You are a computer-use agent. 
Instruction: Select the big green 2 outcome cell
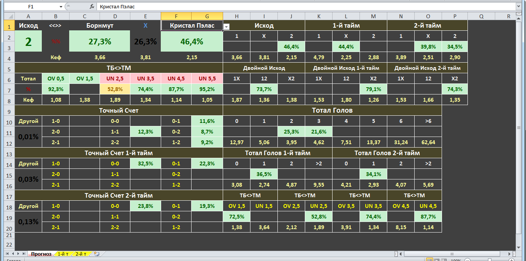click(x=29, y=42)
